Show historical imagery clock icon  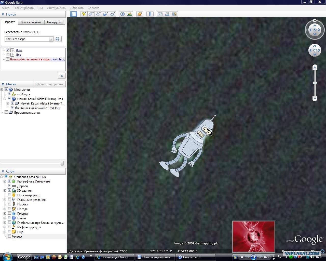[x=123, y=14]
